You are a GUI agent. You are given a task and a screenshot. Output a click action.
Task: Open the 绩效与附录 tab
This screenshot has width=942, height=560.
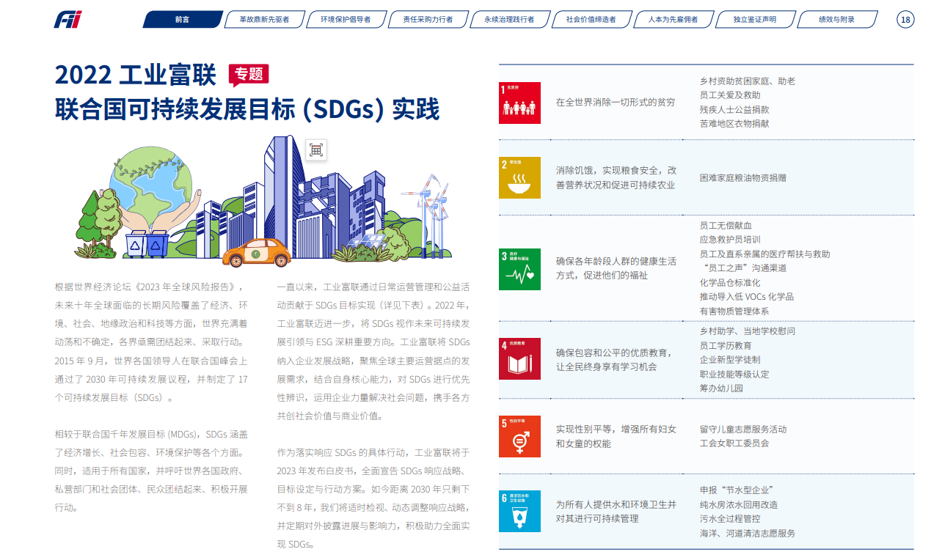837,20
